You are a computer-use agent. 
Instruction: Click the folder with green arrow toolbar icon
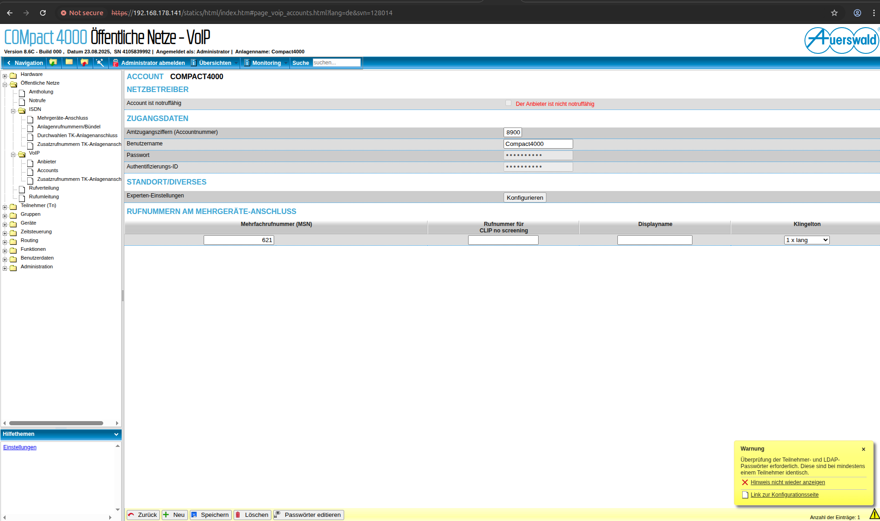[x=53, y=62]
